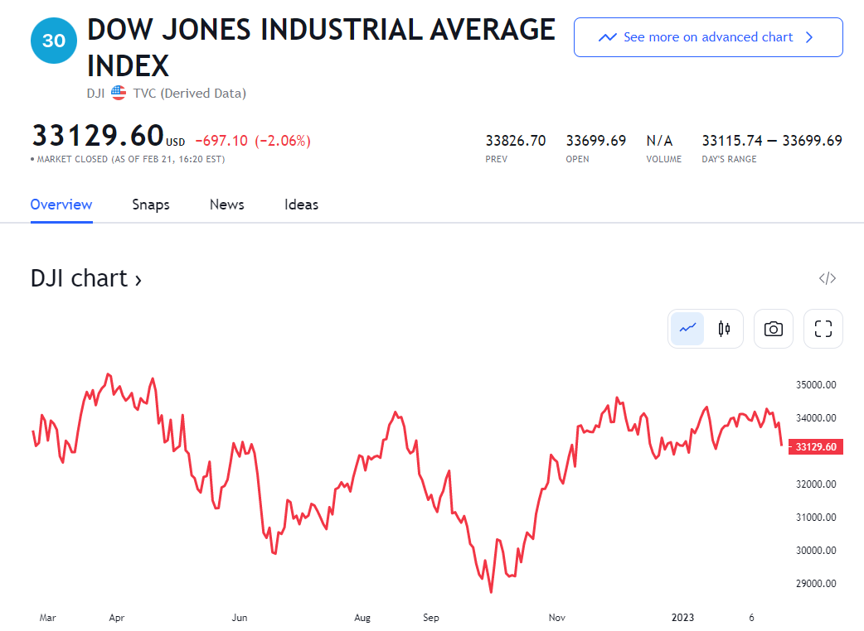Open the News tab
The height and width of the screenshot is (631, 864).
(226, 205)
